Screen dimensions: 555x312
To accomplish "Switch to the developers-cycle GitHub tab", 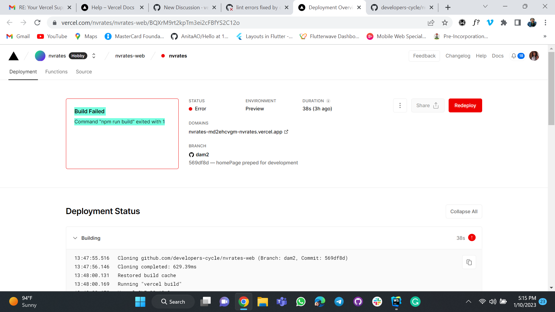I will point(402,8).
